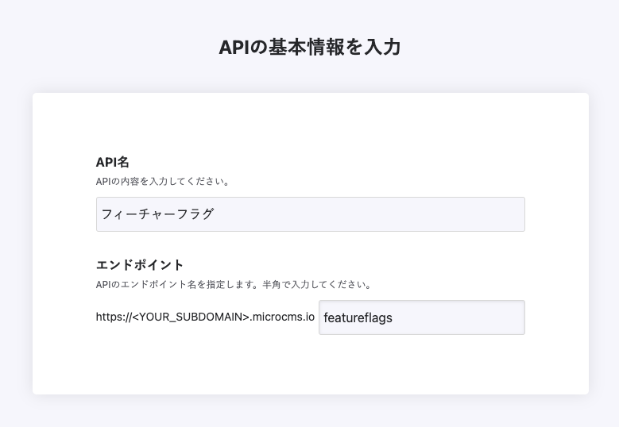
Task: Click the blank card area between API名 field and エンドポイント label
Action: (310, 244)
